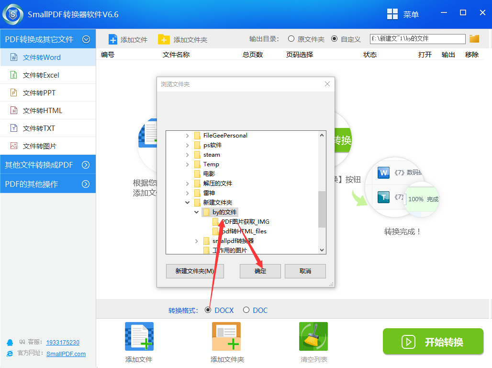
Task: Select 自定义 output radio button
Action: tap(335, 39)
